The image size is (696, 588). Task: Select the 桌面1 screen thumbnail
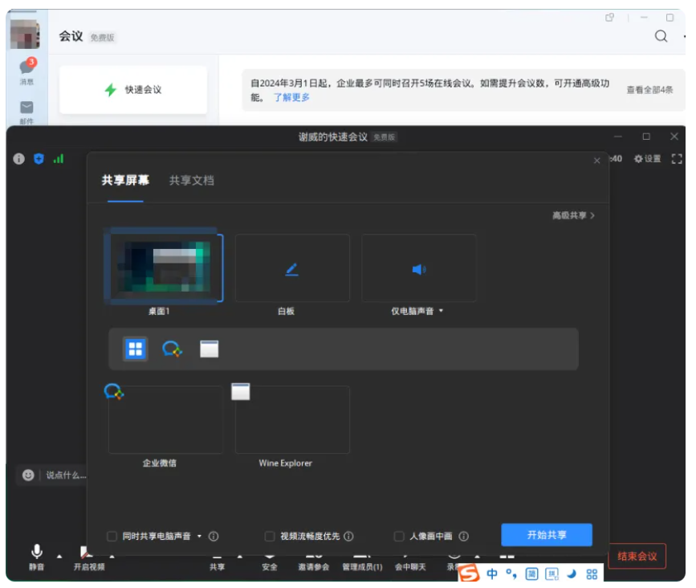[x=164, y=268]
